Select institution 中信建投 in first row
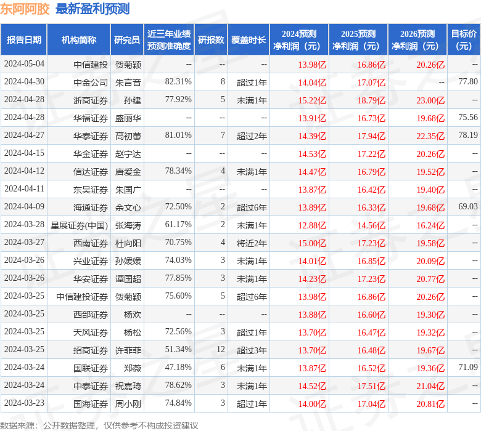 [x=91, y=65]
